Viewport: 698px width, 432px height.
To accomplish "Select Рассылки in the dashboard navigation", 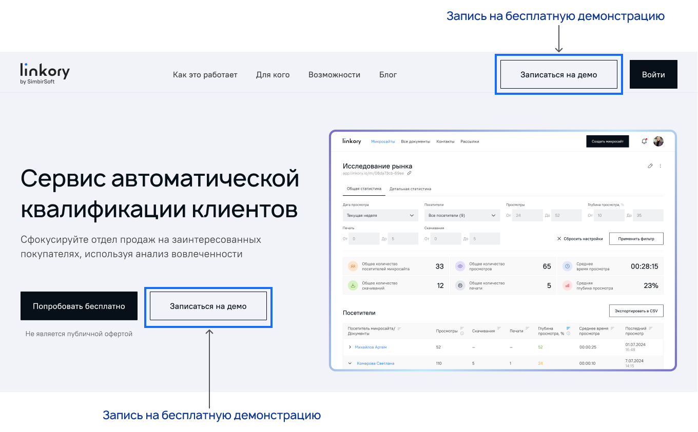I will coord(470,141).
